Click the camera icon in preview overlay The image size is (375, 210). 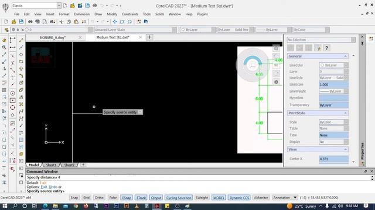(x=276, y=48)
